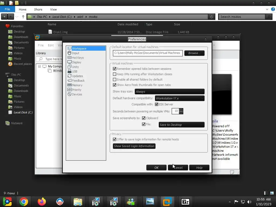Open the recent locations dropdown arrow
This screenshot has width=276, height=207.
pyautogui.click(x=17, y=17)
